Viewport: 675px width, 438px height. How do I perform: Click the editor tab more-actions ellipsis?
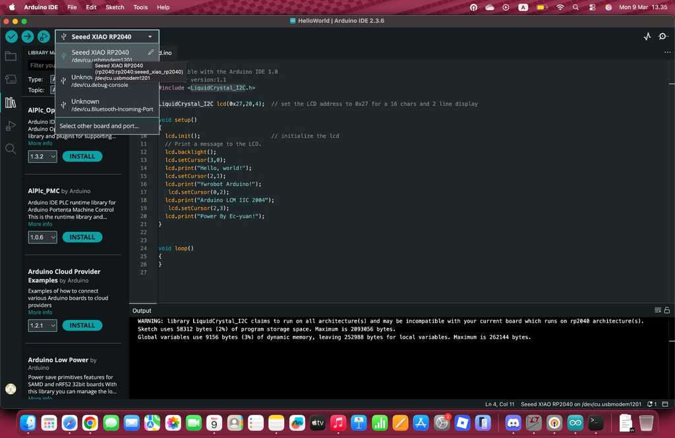click(x=667, y=52)
